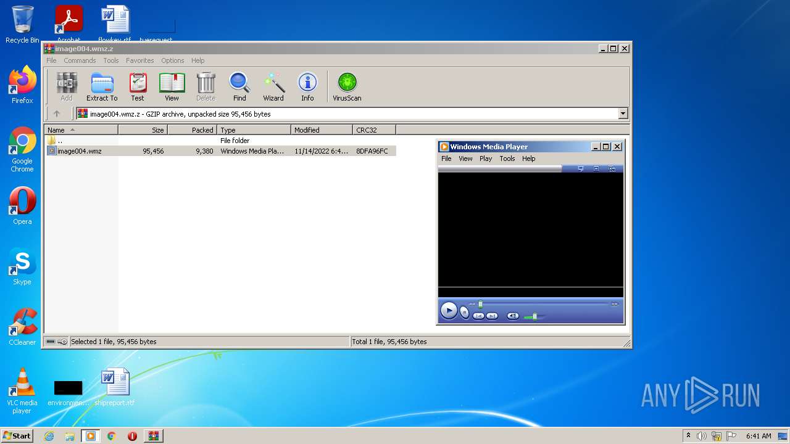This screenshot has width=790, height=444.
Task: Launch the Wizard wand tool
Action: [273, 87]
